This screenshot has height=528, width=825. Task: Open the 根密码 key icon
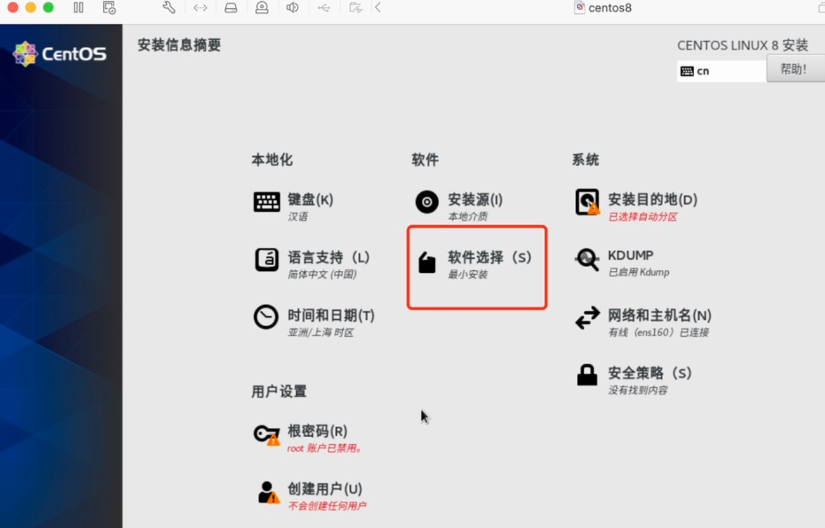pyautogui.click(x=266, y=435)
